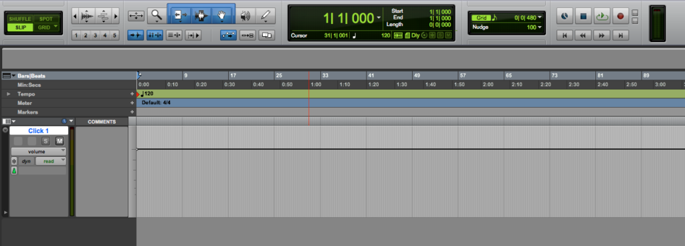Select the Pencil tool

(x=266, y=15)
